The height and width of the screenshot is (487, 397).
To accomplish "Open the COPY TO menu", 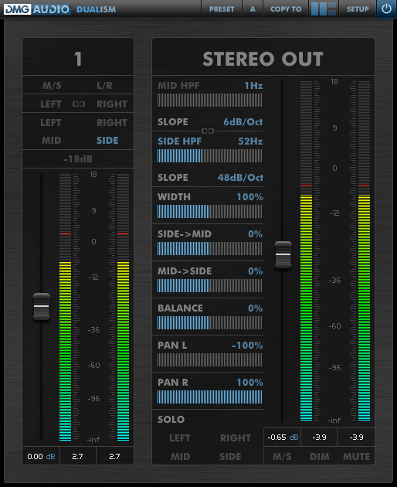I will point(286,9).
